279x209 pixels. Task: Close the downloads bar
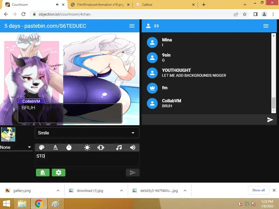[x=274, y=190]
